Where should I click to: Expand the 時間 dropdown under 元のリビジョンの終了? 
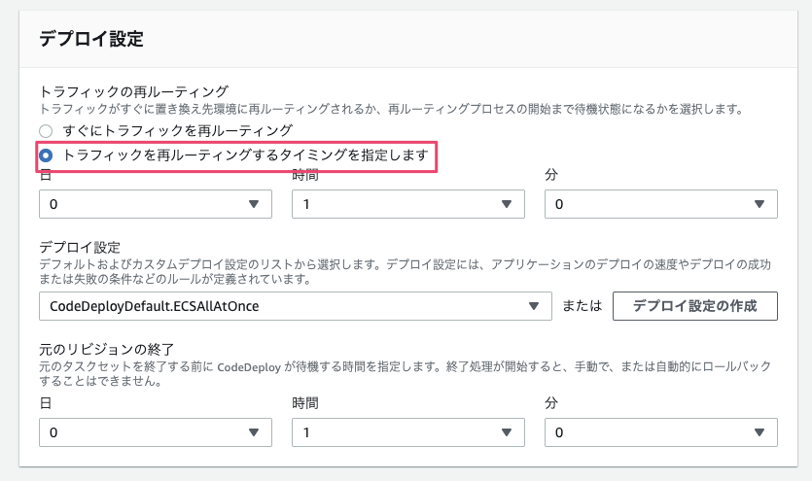(x=407, y=431)
